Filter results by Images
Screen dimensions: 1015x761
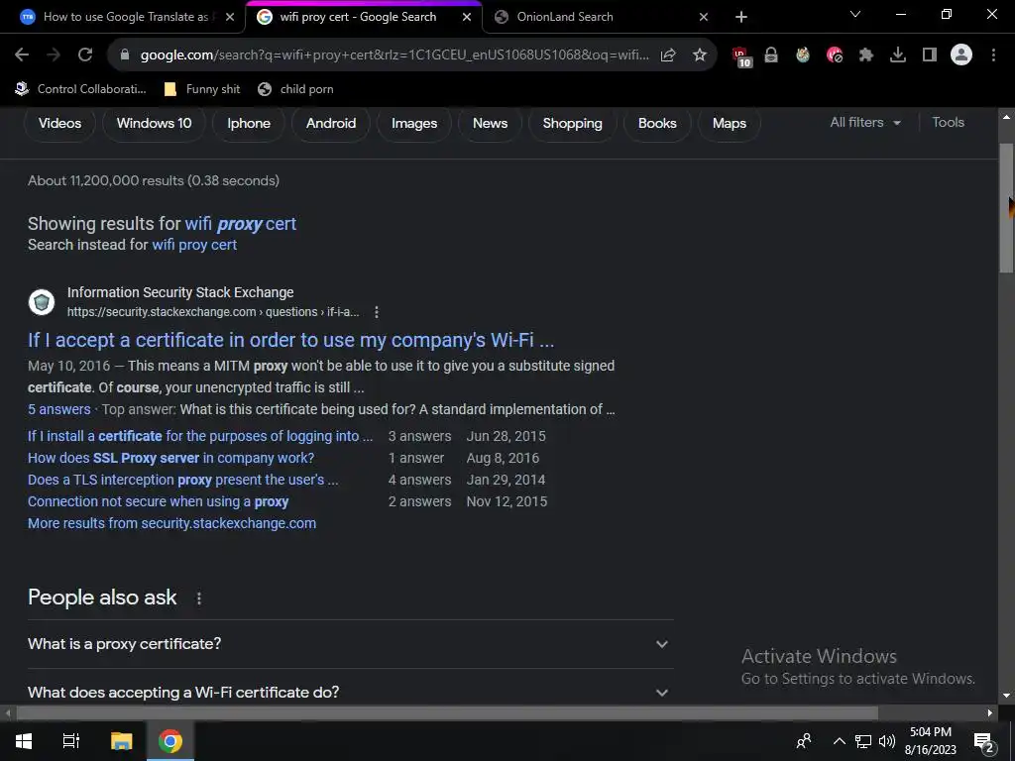coord(414,123)
